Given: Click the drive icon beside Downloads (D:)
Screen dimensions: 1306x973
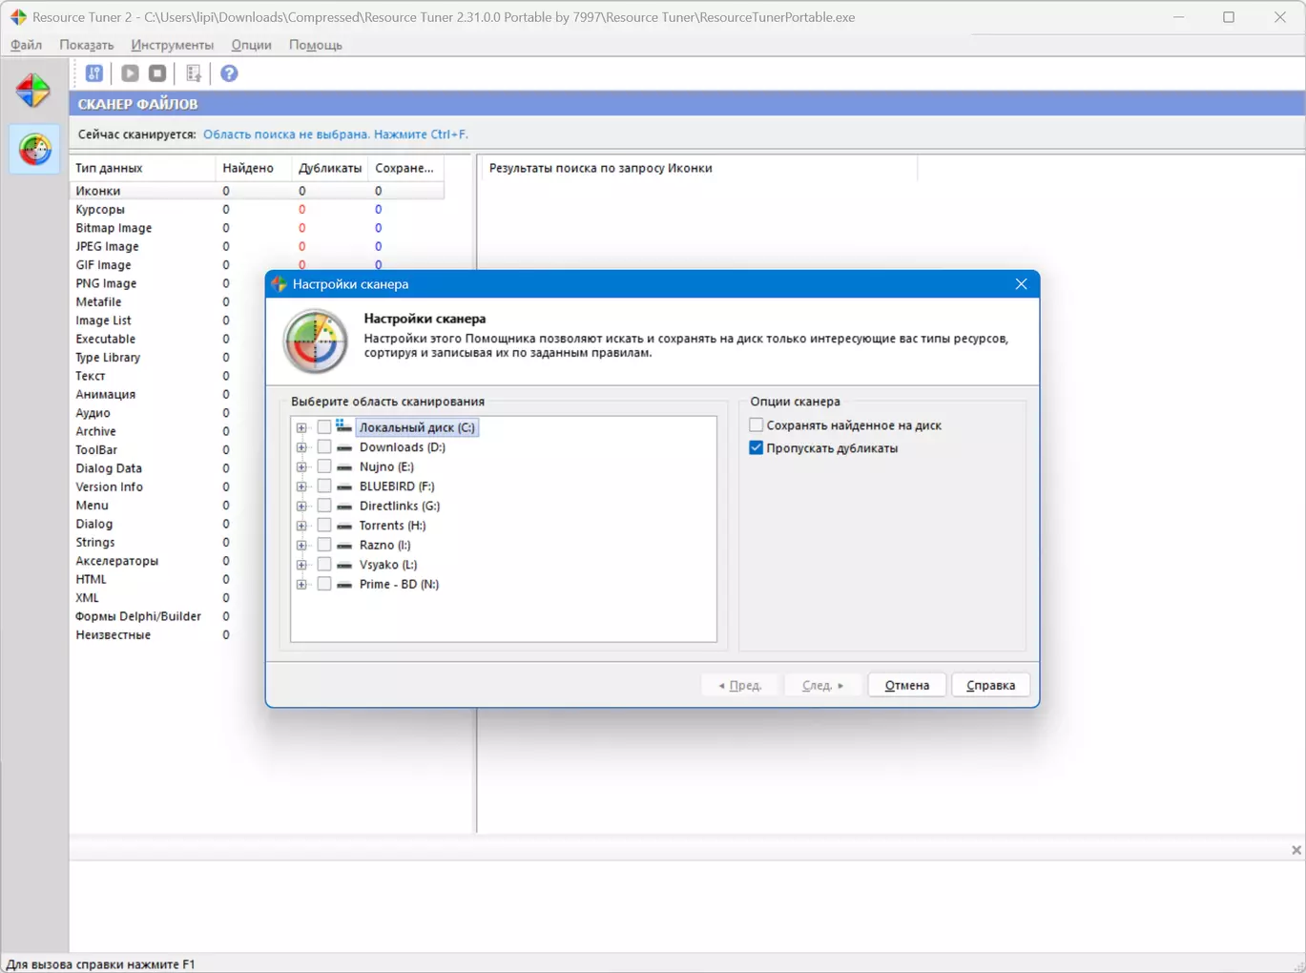Looking at the screenshot, I should (344, 447).
